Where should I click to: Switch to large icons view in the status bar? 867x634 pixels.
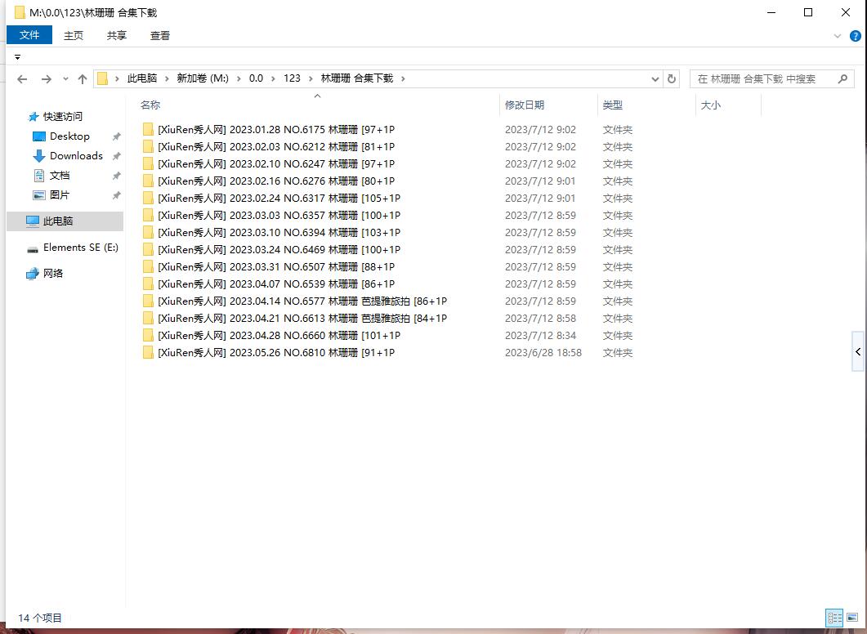852,618
